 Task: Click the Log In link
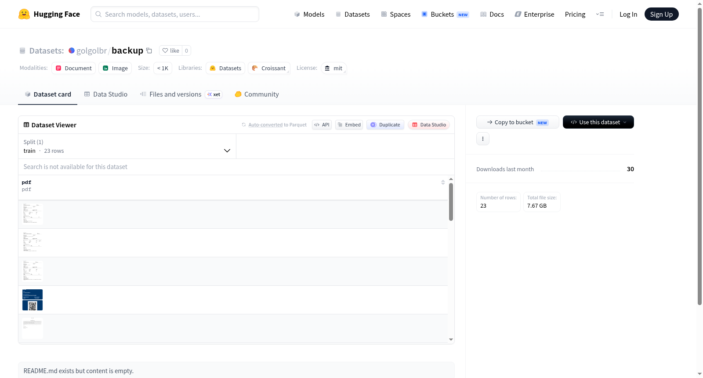coord(628,14)
